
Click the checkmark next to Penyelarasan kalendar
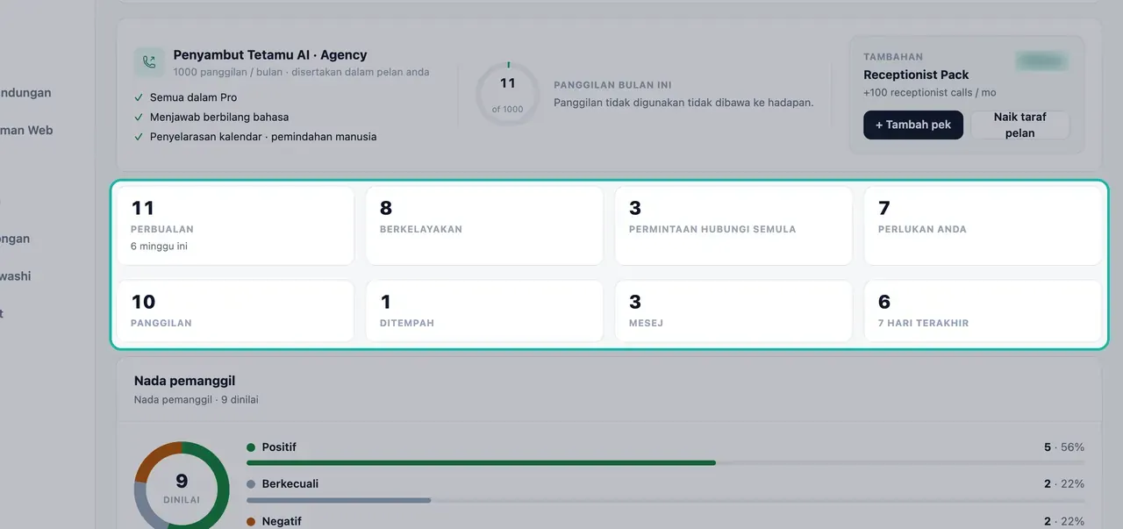click(139, 137)
